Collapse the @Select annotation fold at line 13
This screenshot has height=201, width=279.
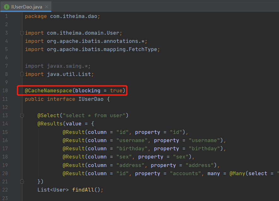tap(22, 116)
